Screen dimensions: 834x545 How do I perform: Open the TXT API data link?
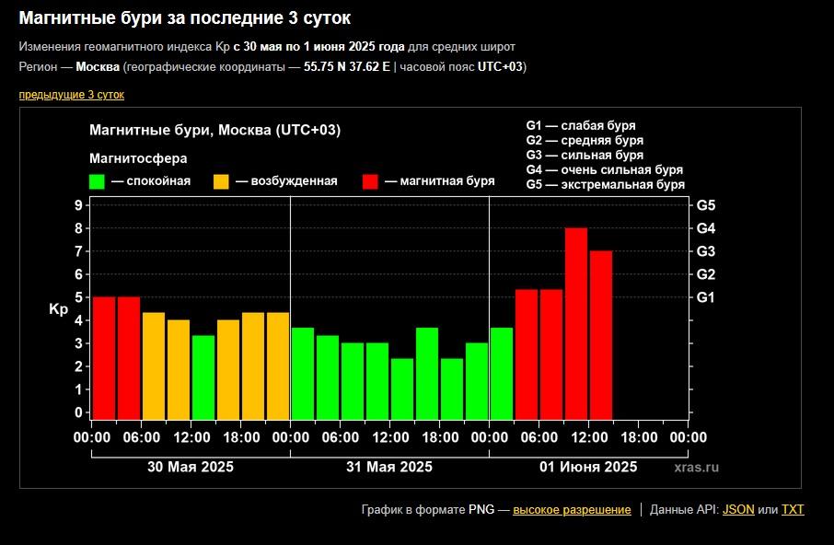793,509
